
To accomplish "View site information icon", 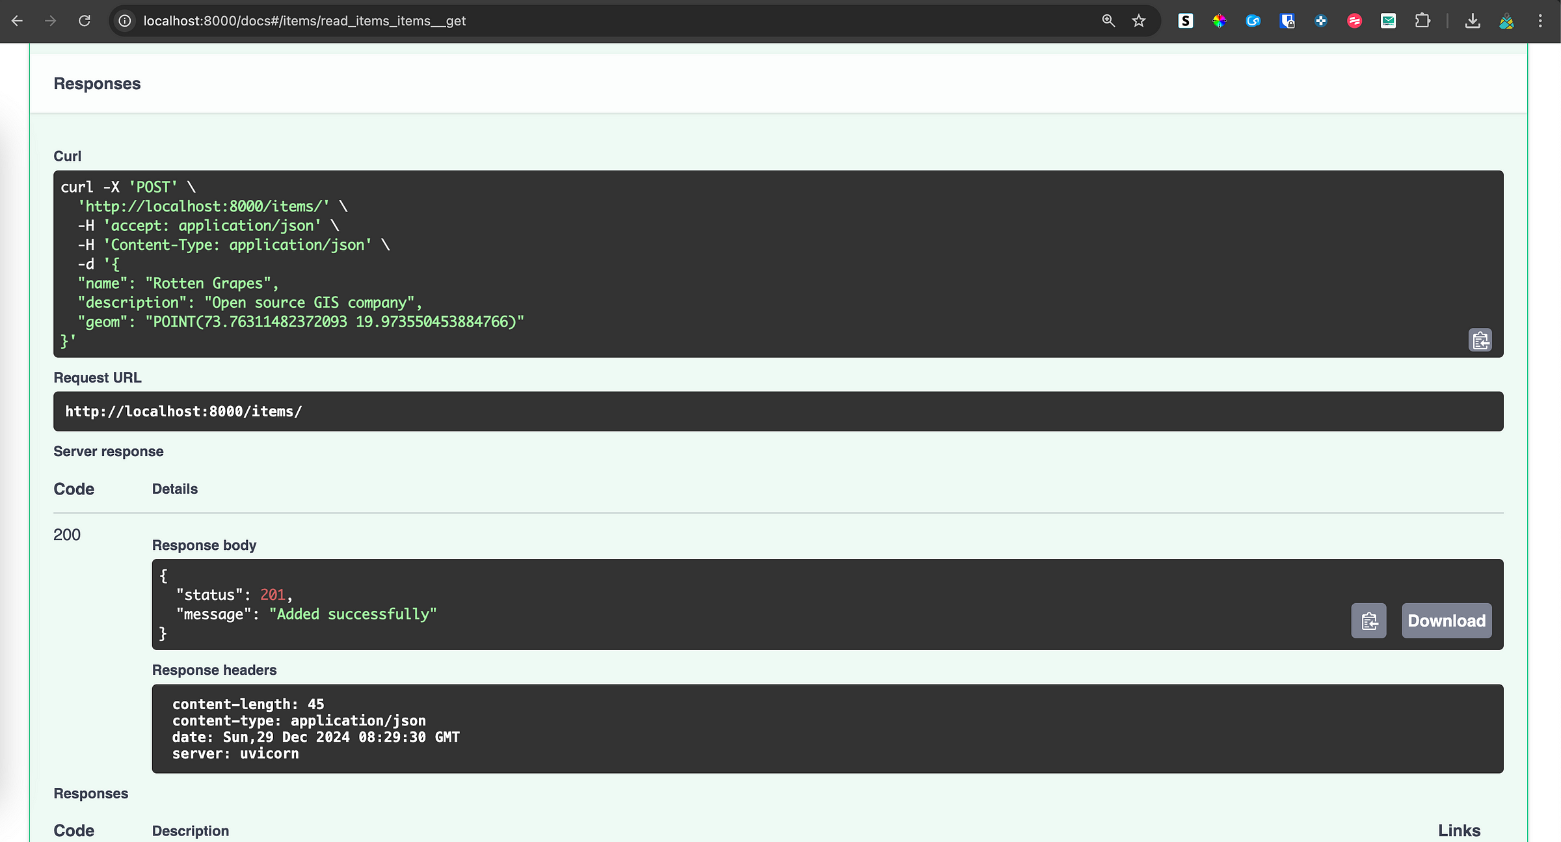I will (125, 21).
